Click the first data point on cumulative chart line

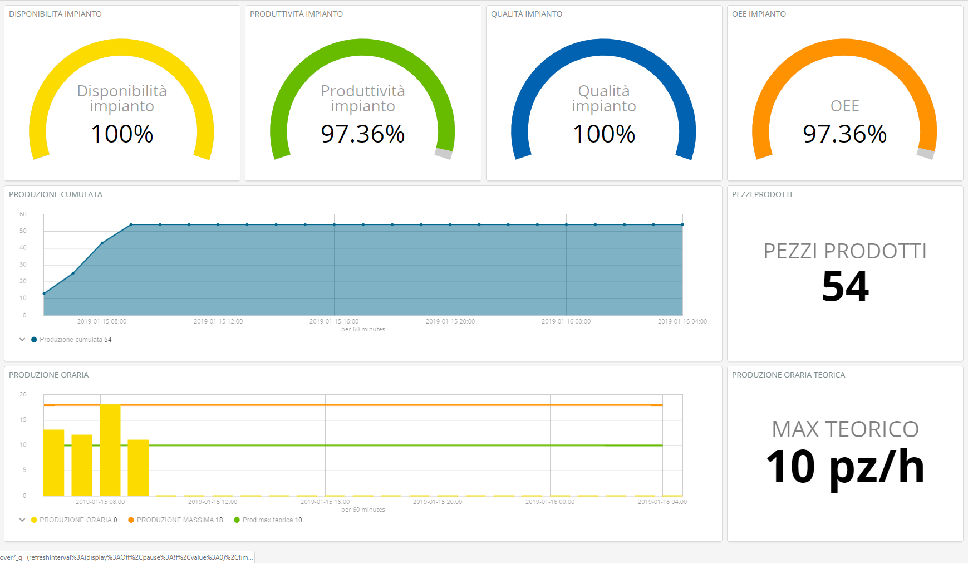44,293
